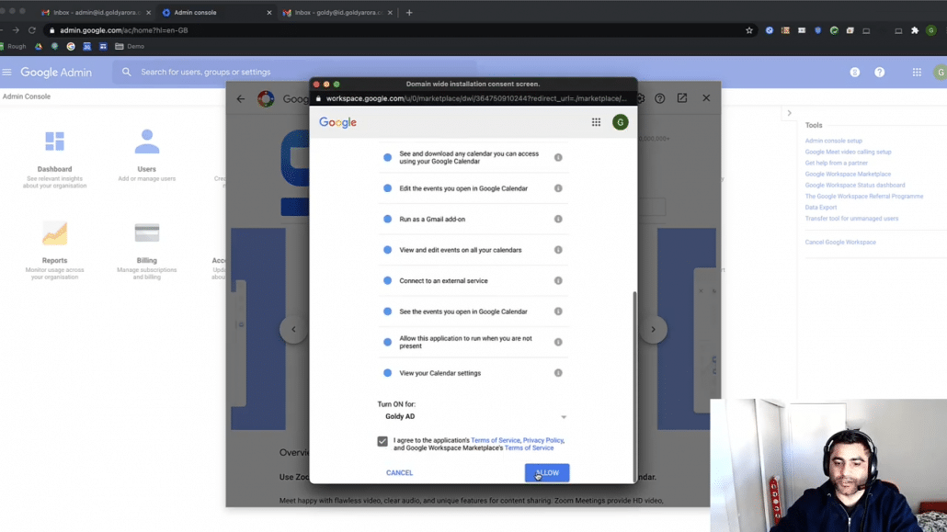The width and height of the screenshot is (947, 532).
Task: Show info for 'See and download any calendar'
Action: [558, 158]
